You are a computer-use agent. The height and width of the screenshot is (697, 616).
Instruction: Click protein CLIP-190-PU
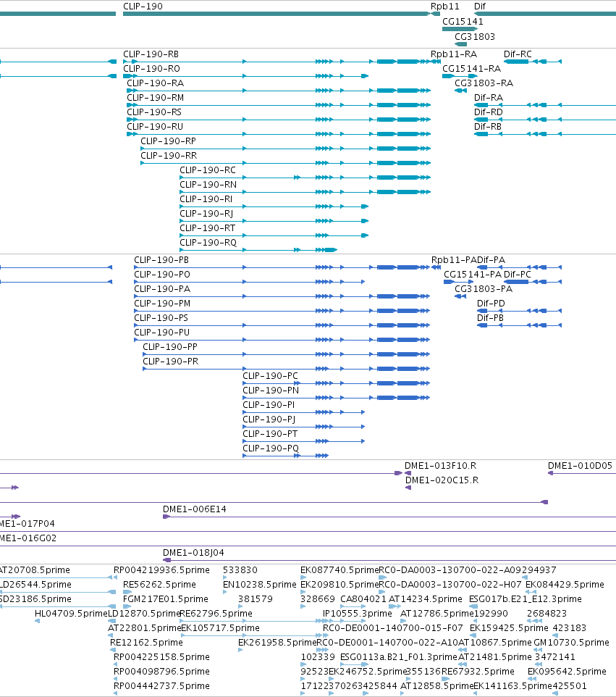[x=161, y=333]
